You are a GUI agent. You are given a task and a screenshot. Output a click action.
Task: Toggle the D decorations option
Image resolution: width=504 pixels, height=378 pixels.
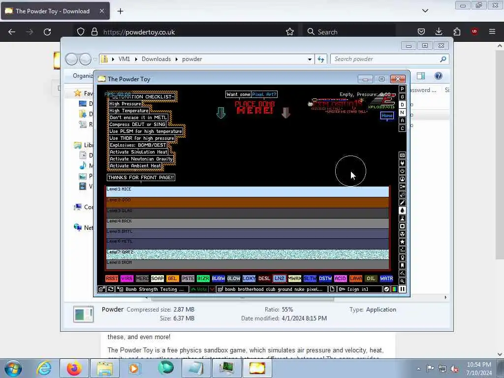[402, 105]
